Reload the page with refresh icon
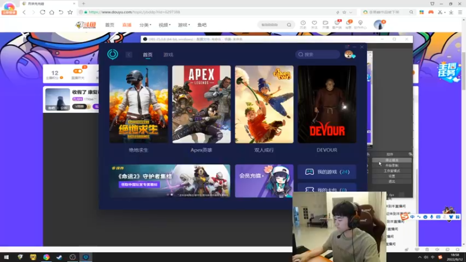The image size is (466, 262). (x=43, y=12)
